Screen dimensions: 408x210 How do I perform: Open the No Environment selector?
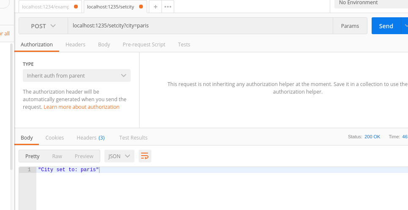(x=371, y=3)
